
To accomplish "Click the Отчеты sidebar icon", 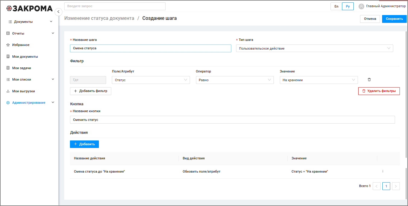I will point(8,33).
